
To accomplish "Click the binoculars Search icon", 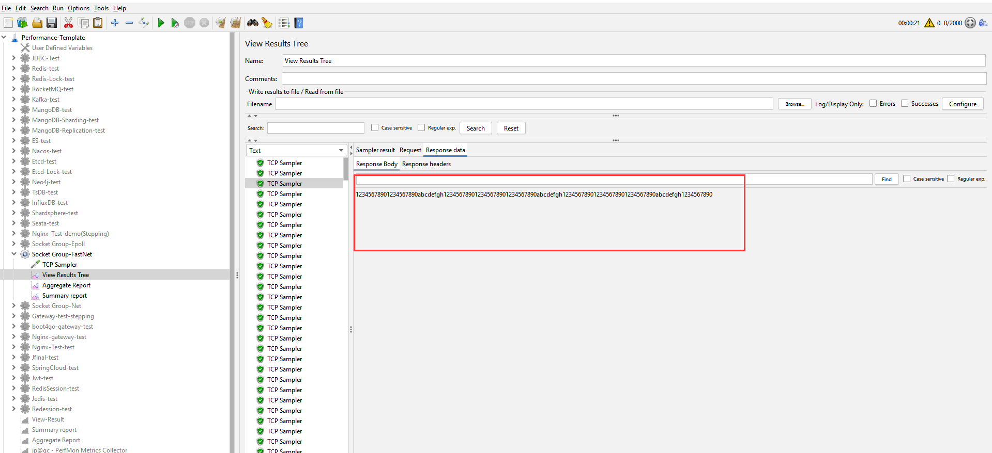I will pos(252,23).
